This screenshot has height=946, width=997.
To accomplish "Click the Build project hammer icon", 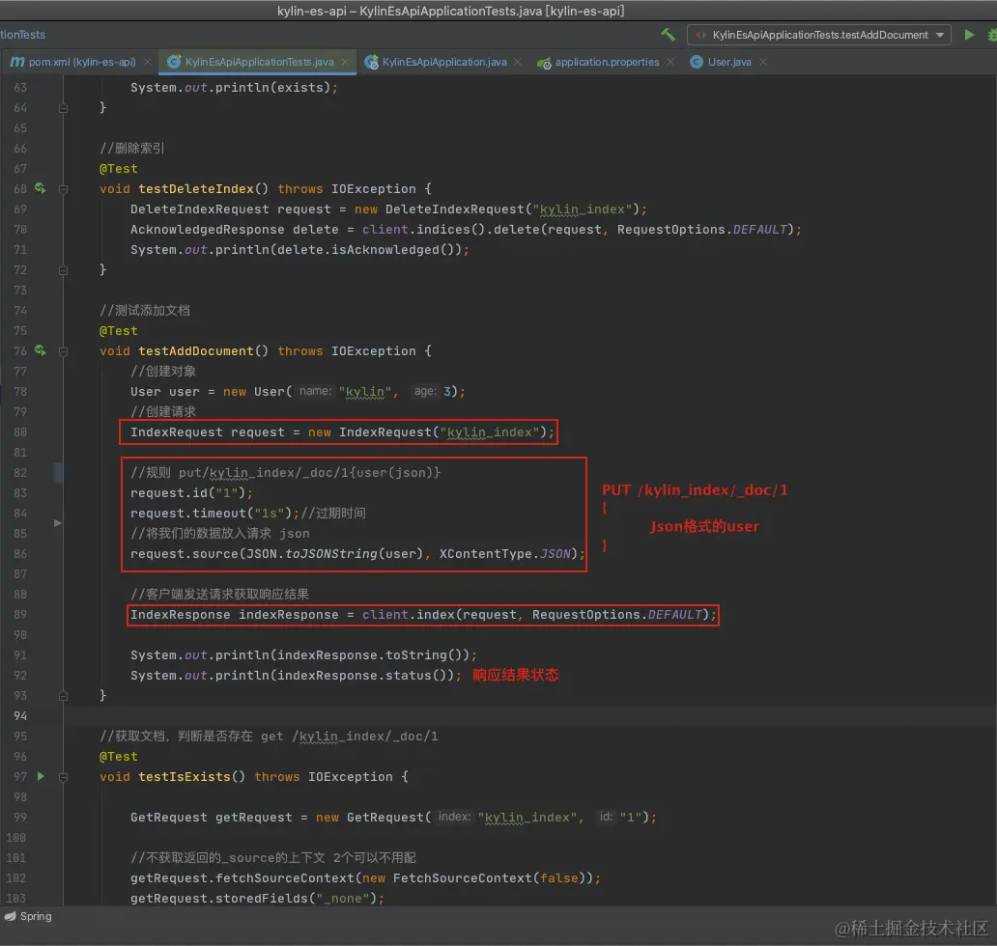I will [x=668, y=35].
